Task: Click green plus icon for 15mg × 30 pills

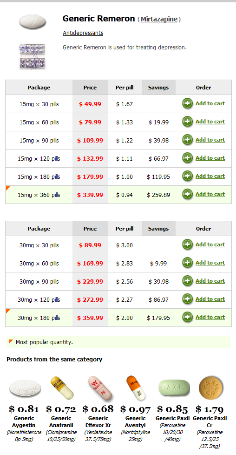Action: click(x=187, y=103)
